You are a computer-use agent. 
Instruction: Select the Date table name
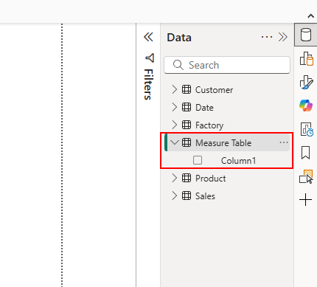tap(204, 108)
